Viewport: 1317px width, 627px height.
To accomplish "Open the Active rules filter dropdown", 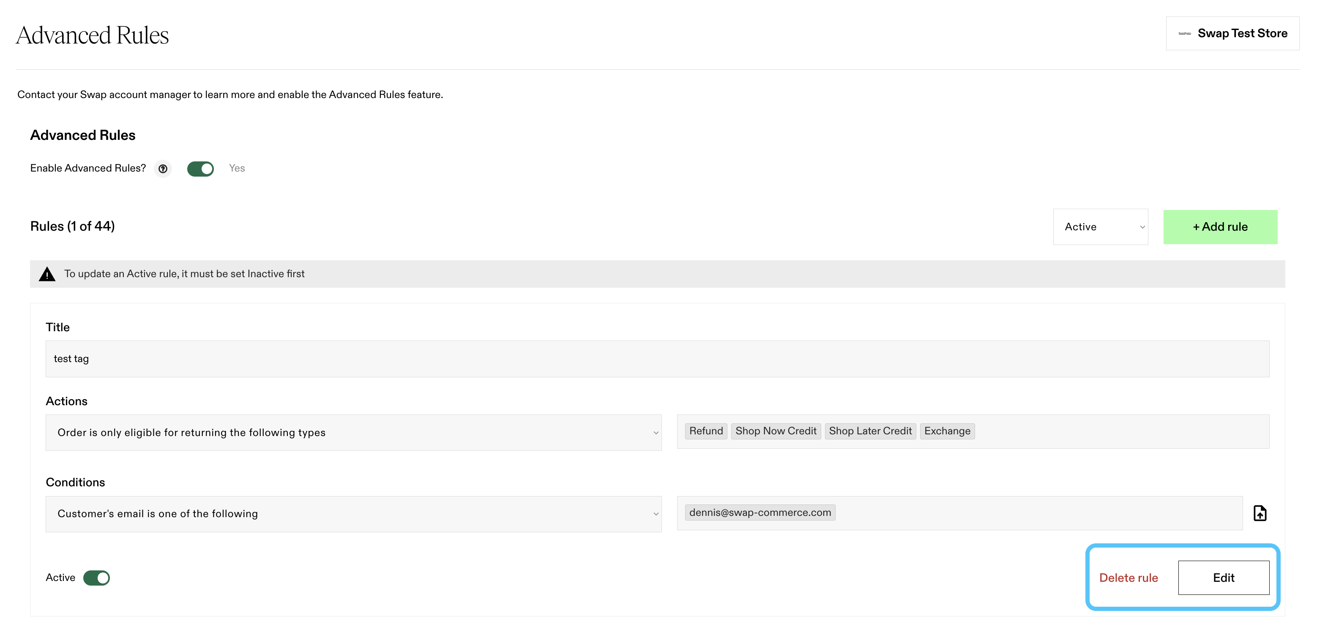I will 1100,227.
